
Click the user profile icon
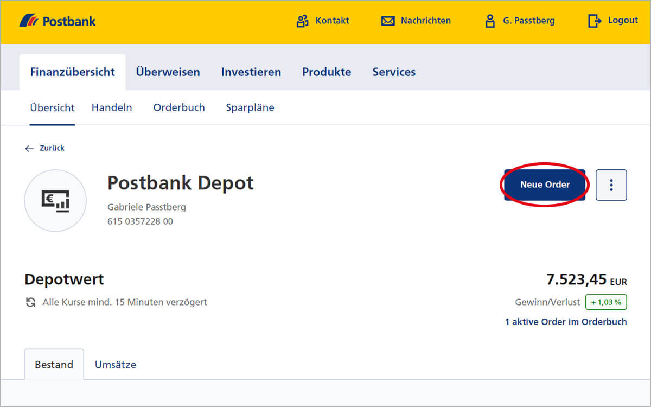[490, 21]
